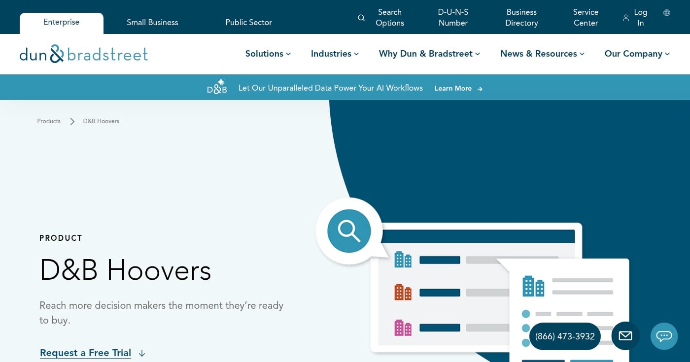Click the arrow next to Learn More

click(x=480, y=89)
